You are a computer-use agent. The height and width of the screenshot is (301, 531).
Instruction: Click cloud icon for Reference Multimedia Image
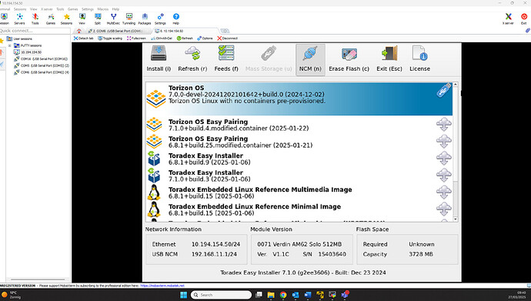(x=443, y=192)
